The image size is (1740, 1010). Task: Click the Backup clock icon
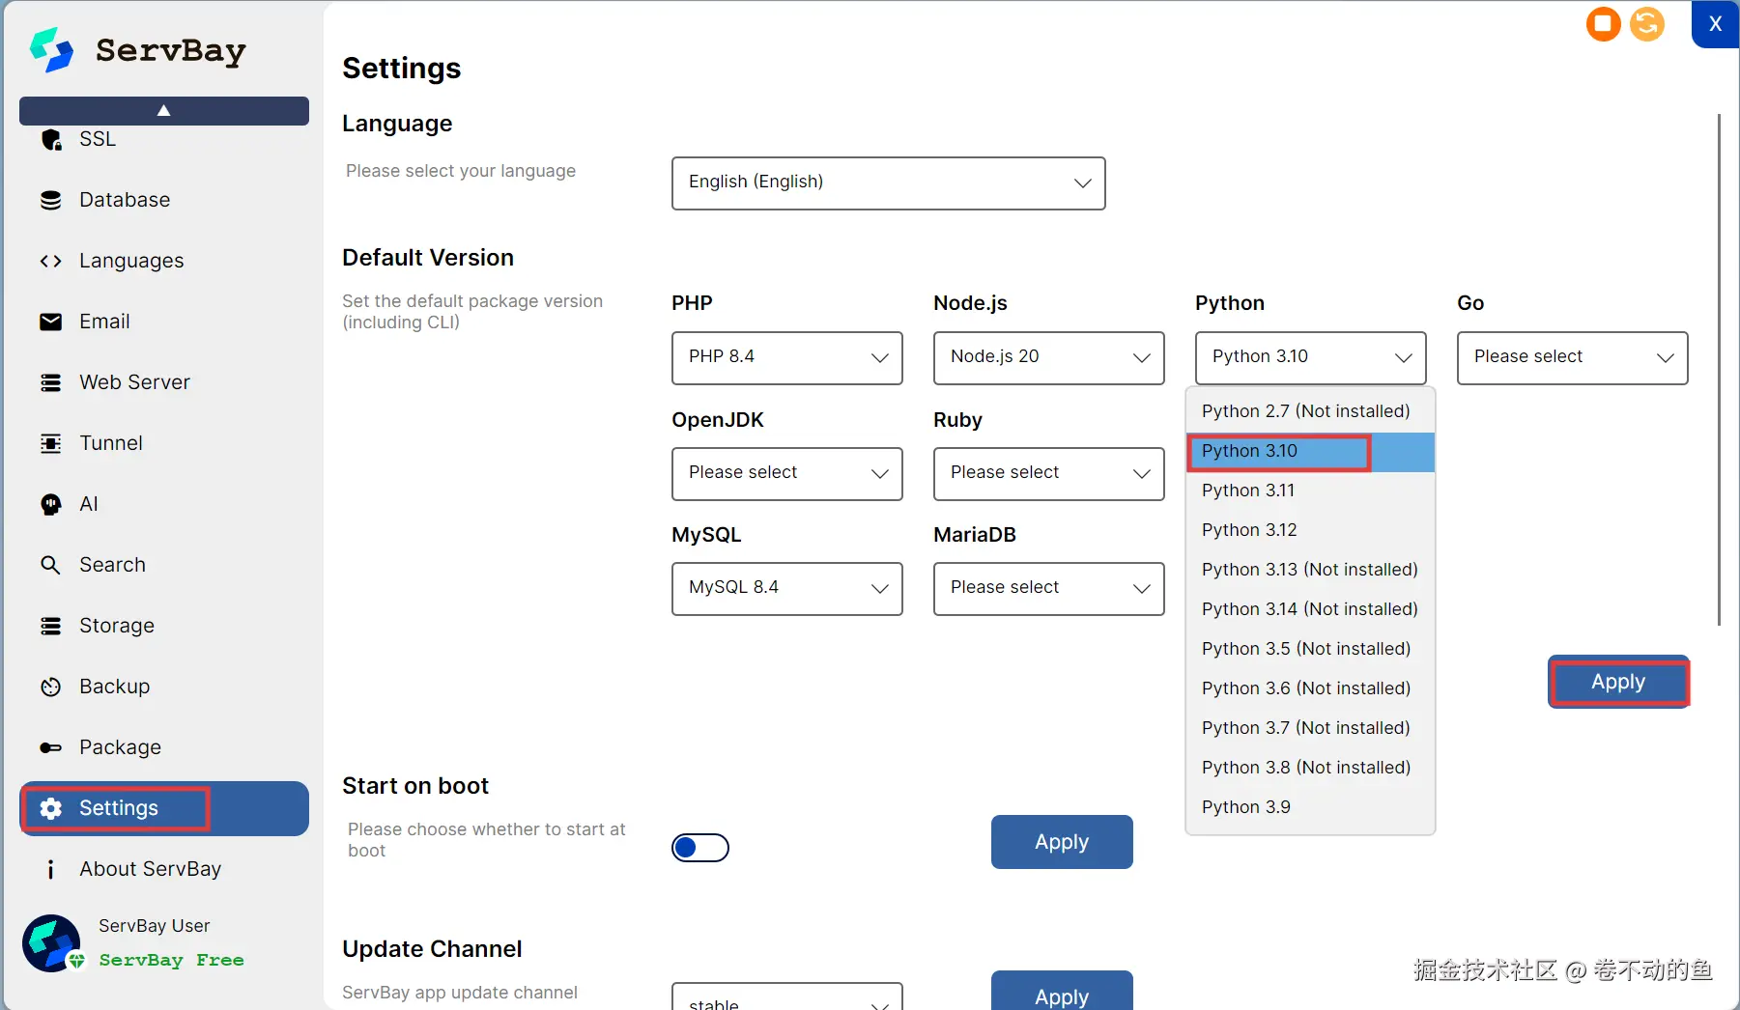pyautogui.click(x=51, y=687)
